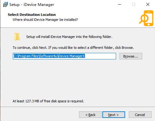Click the grayed-out maximize button
The image size is (155, 121).
pos(134,5)
